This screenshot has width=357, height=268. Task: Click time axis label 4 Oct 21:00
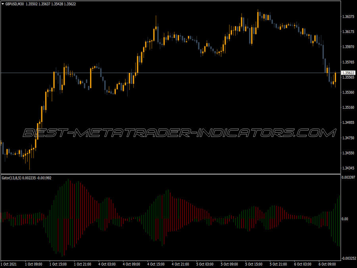180,264
